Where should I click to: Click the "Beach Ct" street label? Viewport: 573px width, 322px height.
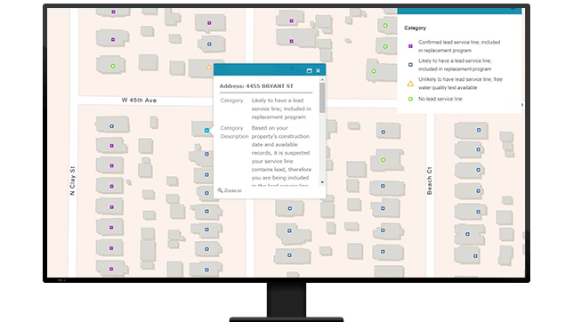click(x=430, y=181)
